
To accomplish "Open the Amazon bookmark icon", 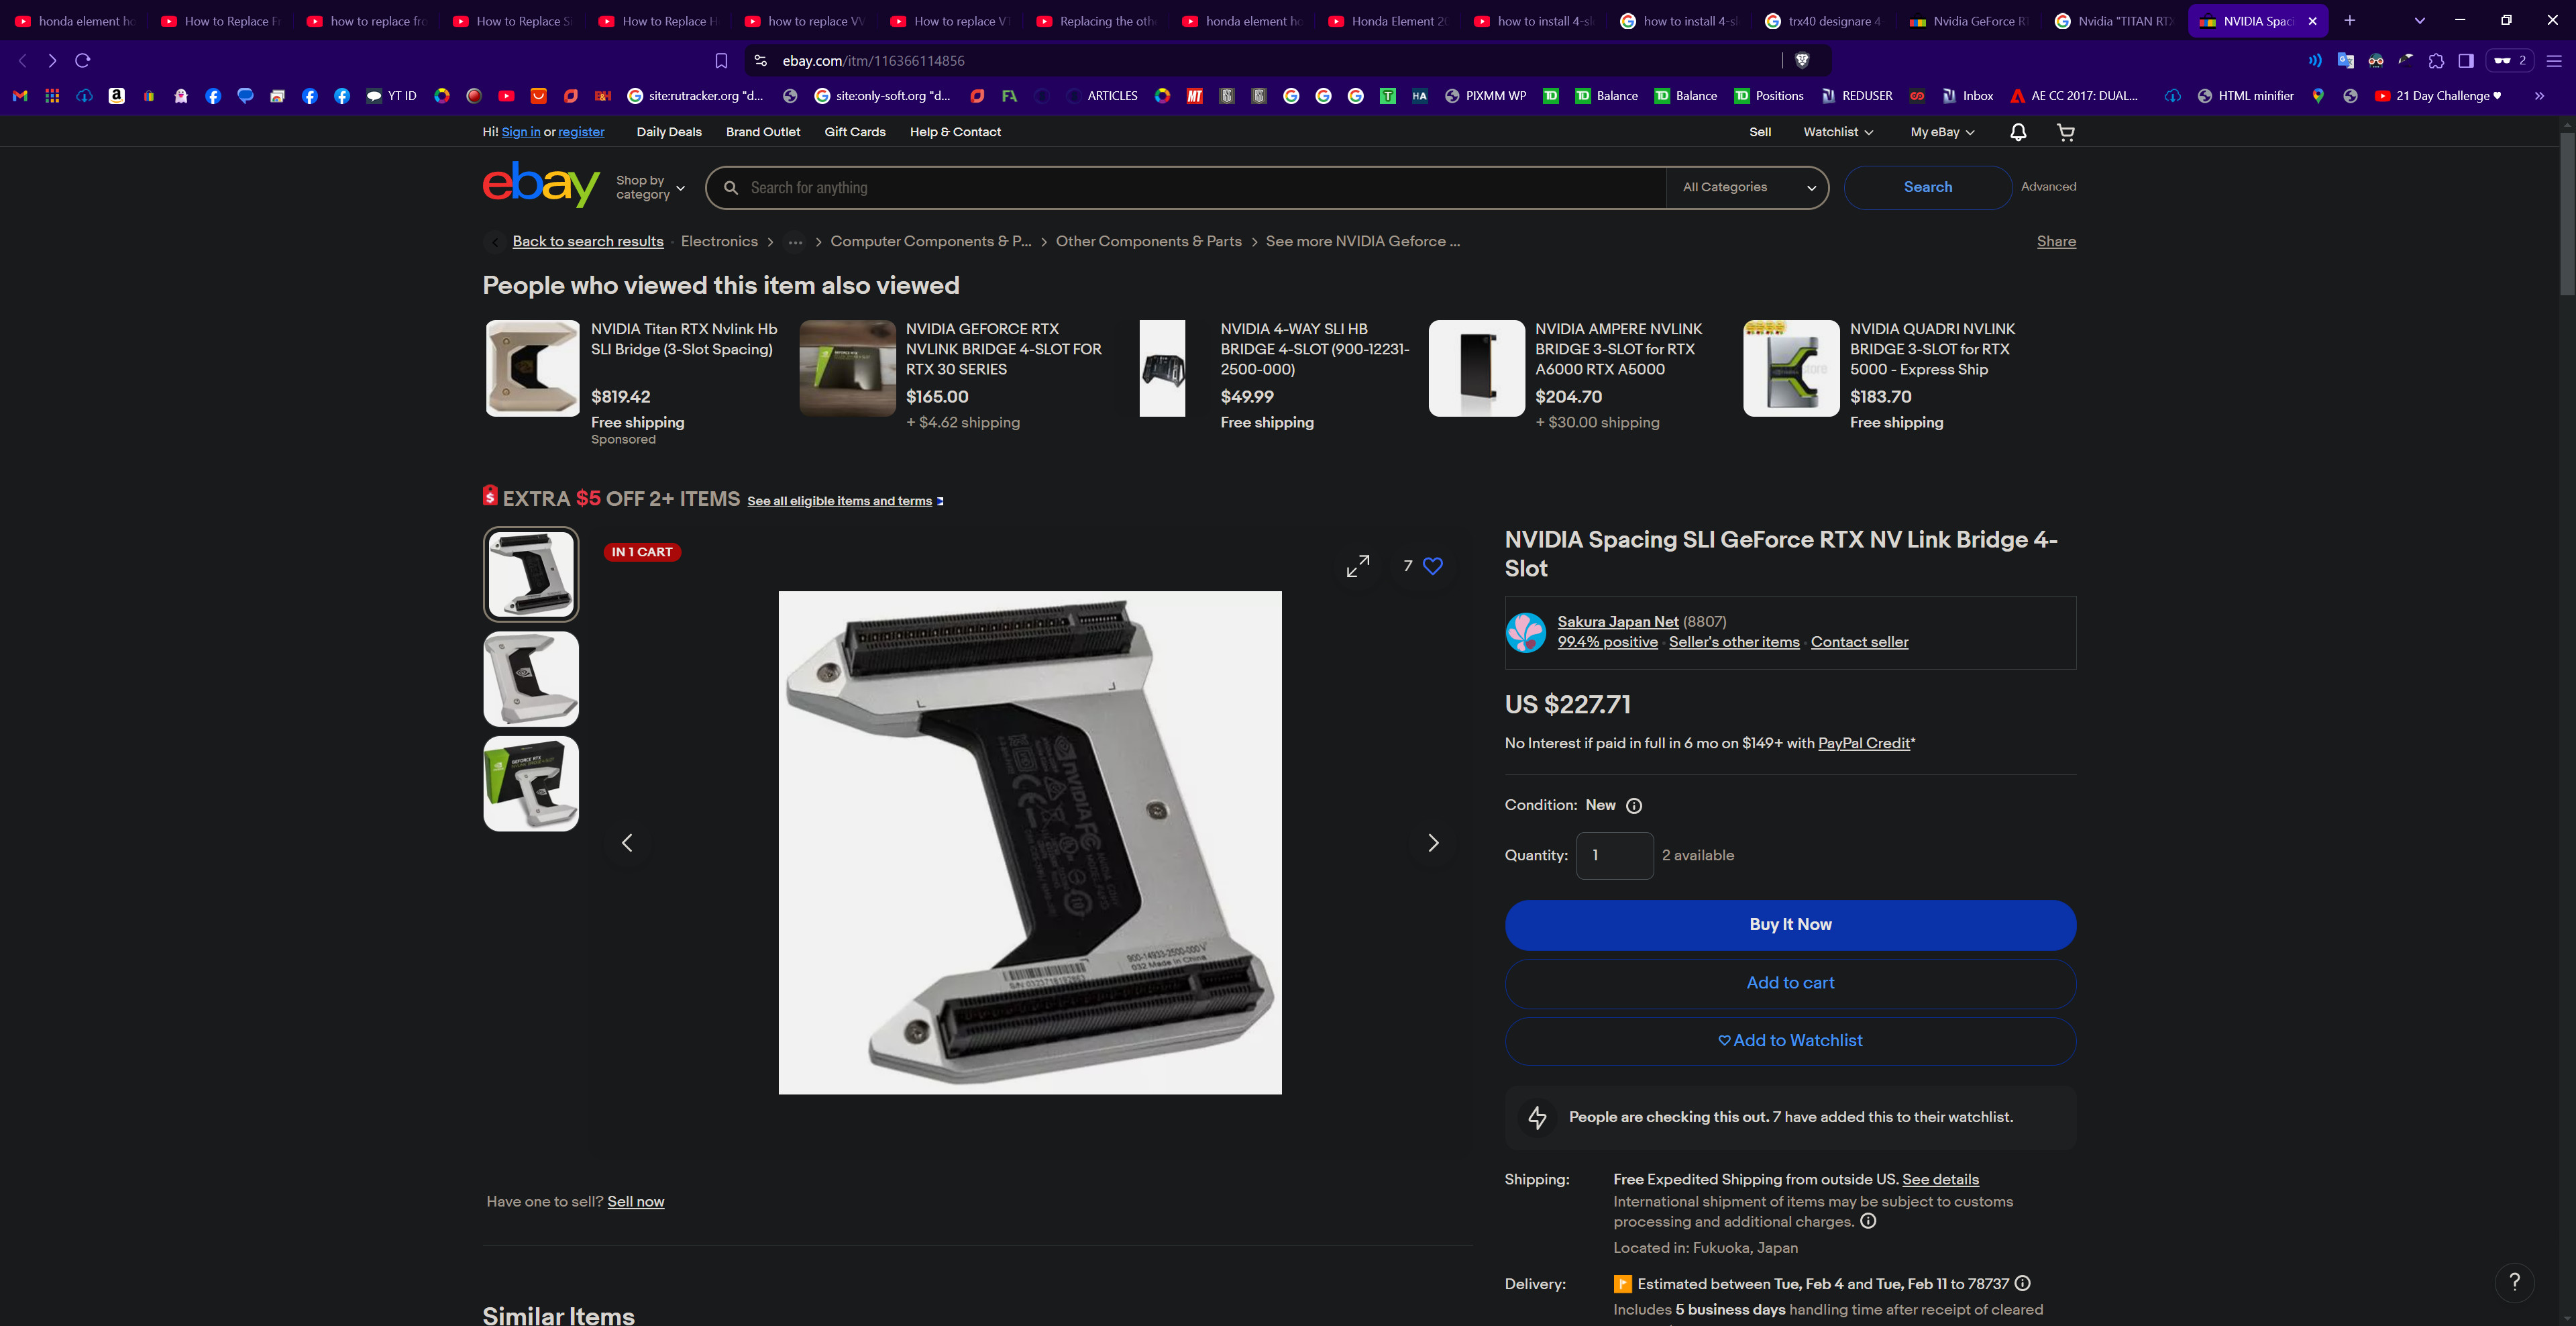I will click(x=117, y=96).
